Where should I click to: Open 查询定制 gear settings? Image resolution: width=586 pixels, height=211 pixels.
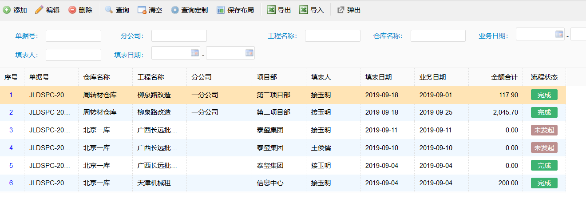coord(175,10)
